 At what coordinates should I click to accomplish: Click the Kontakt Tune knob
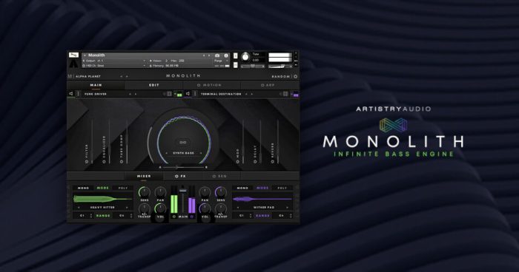[245, 57]
